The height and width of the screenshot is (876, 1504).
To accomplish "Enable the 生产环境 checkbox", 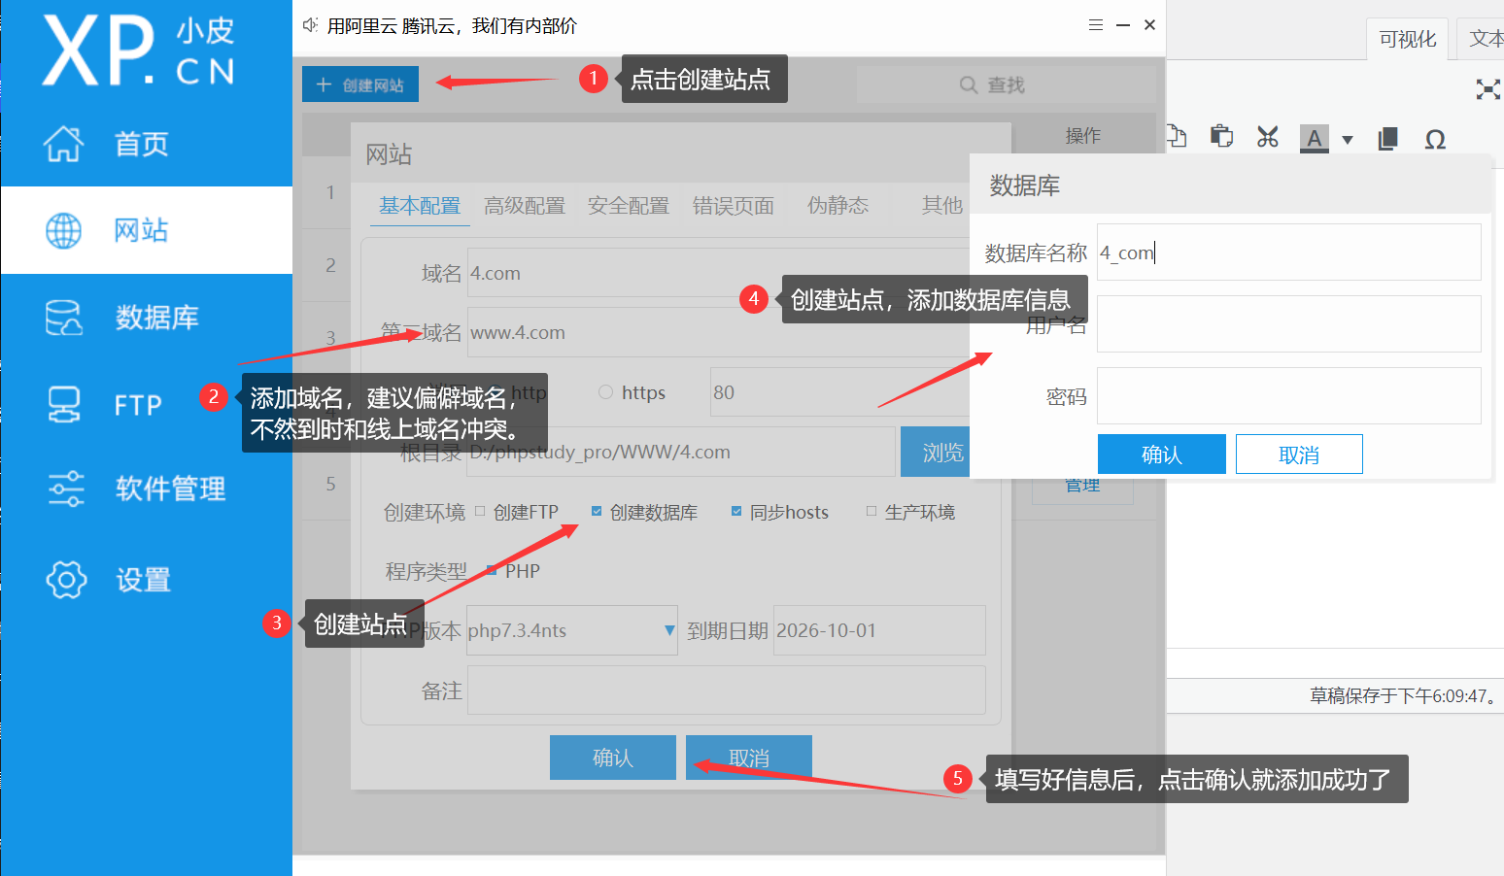I will tap(872, 511).
